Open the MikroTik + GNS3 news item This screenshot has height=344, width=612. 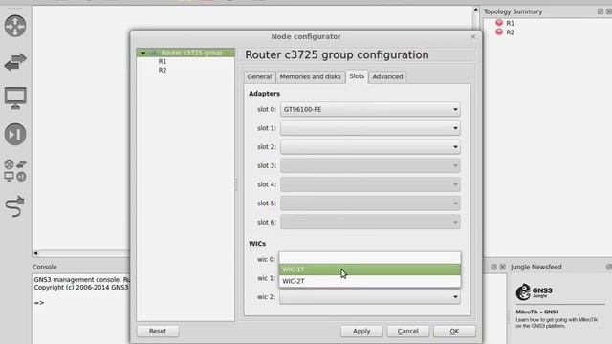click(537, 312)
